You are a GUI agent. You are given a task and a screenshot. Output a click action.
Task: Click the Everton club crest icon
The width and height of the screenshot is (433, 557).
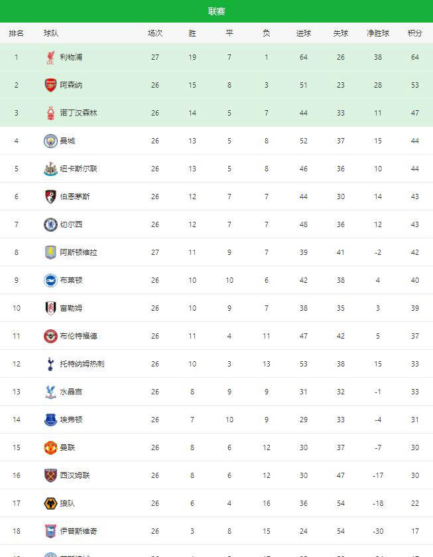point(50,420)
